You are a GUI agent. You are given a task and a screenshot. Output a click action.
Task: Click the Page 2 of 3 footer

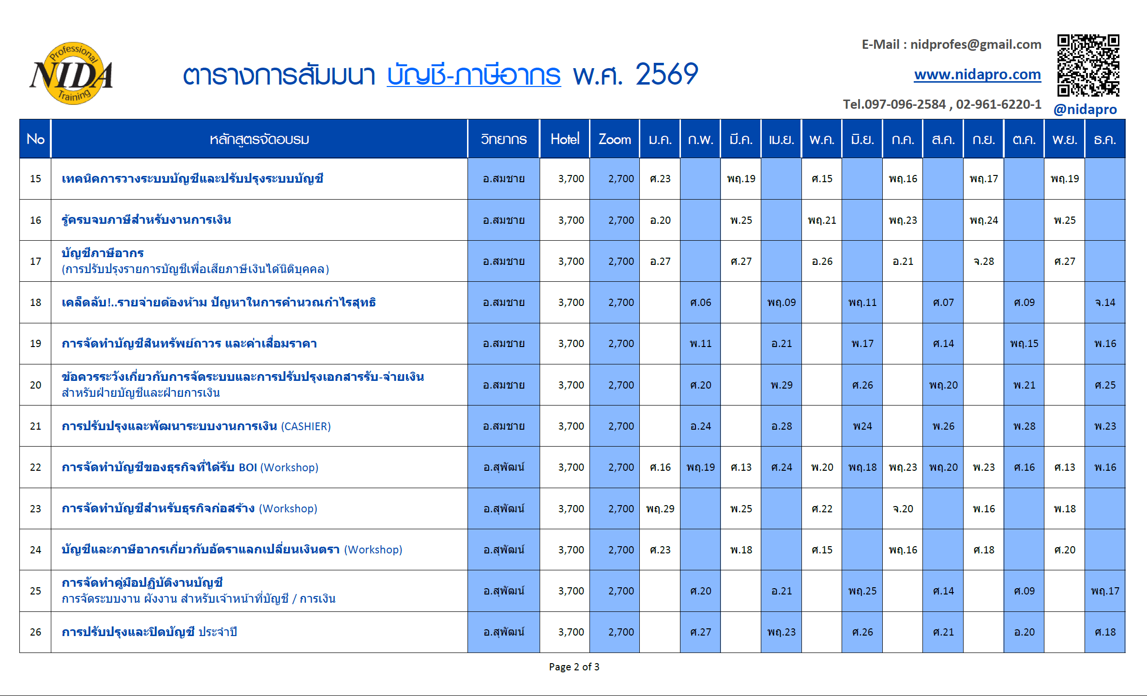pos(574,667)
